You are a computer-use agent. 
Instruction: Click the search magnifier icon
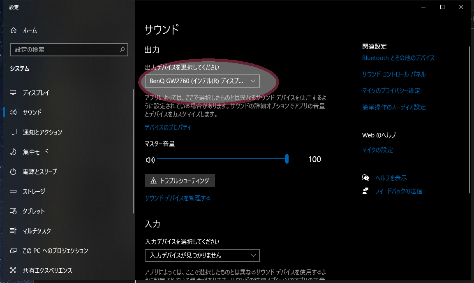click(x=122, y=50)
